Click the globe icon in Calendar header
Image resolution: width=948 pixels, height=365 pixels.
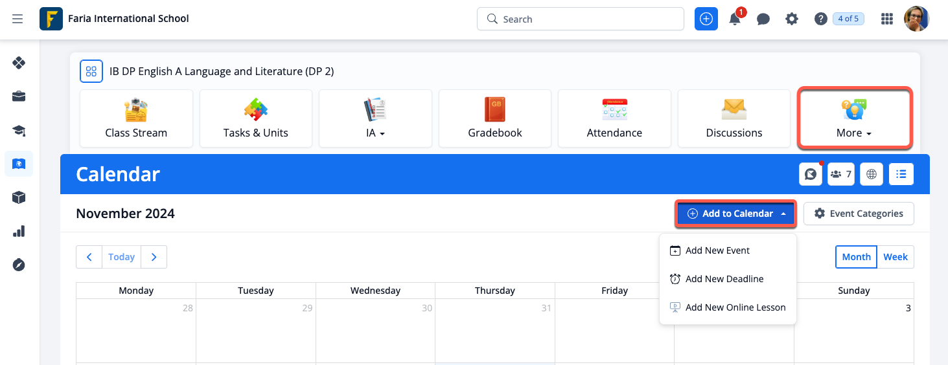coord(872,174)
